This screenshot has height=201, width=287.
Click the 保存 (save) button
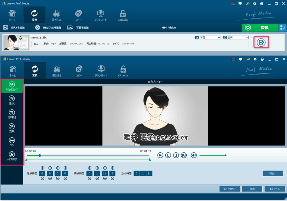[252, 189]
